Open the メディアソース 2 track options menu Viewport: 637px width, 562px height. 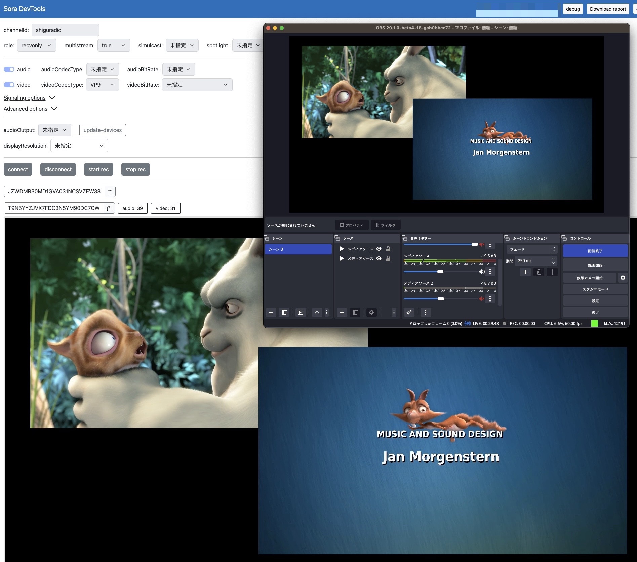pos(490,299)
